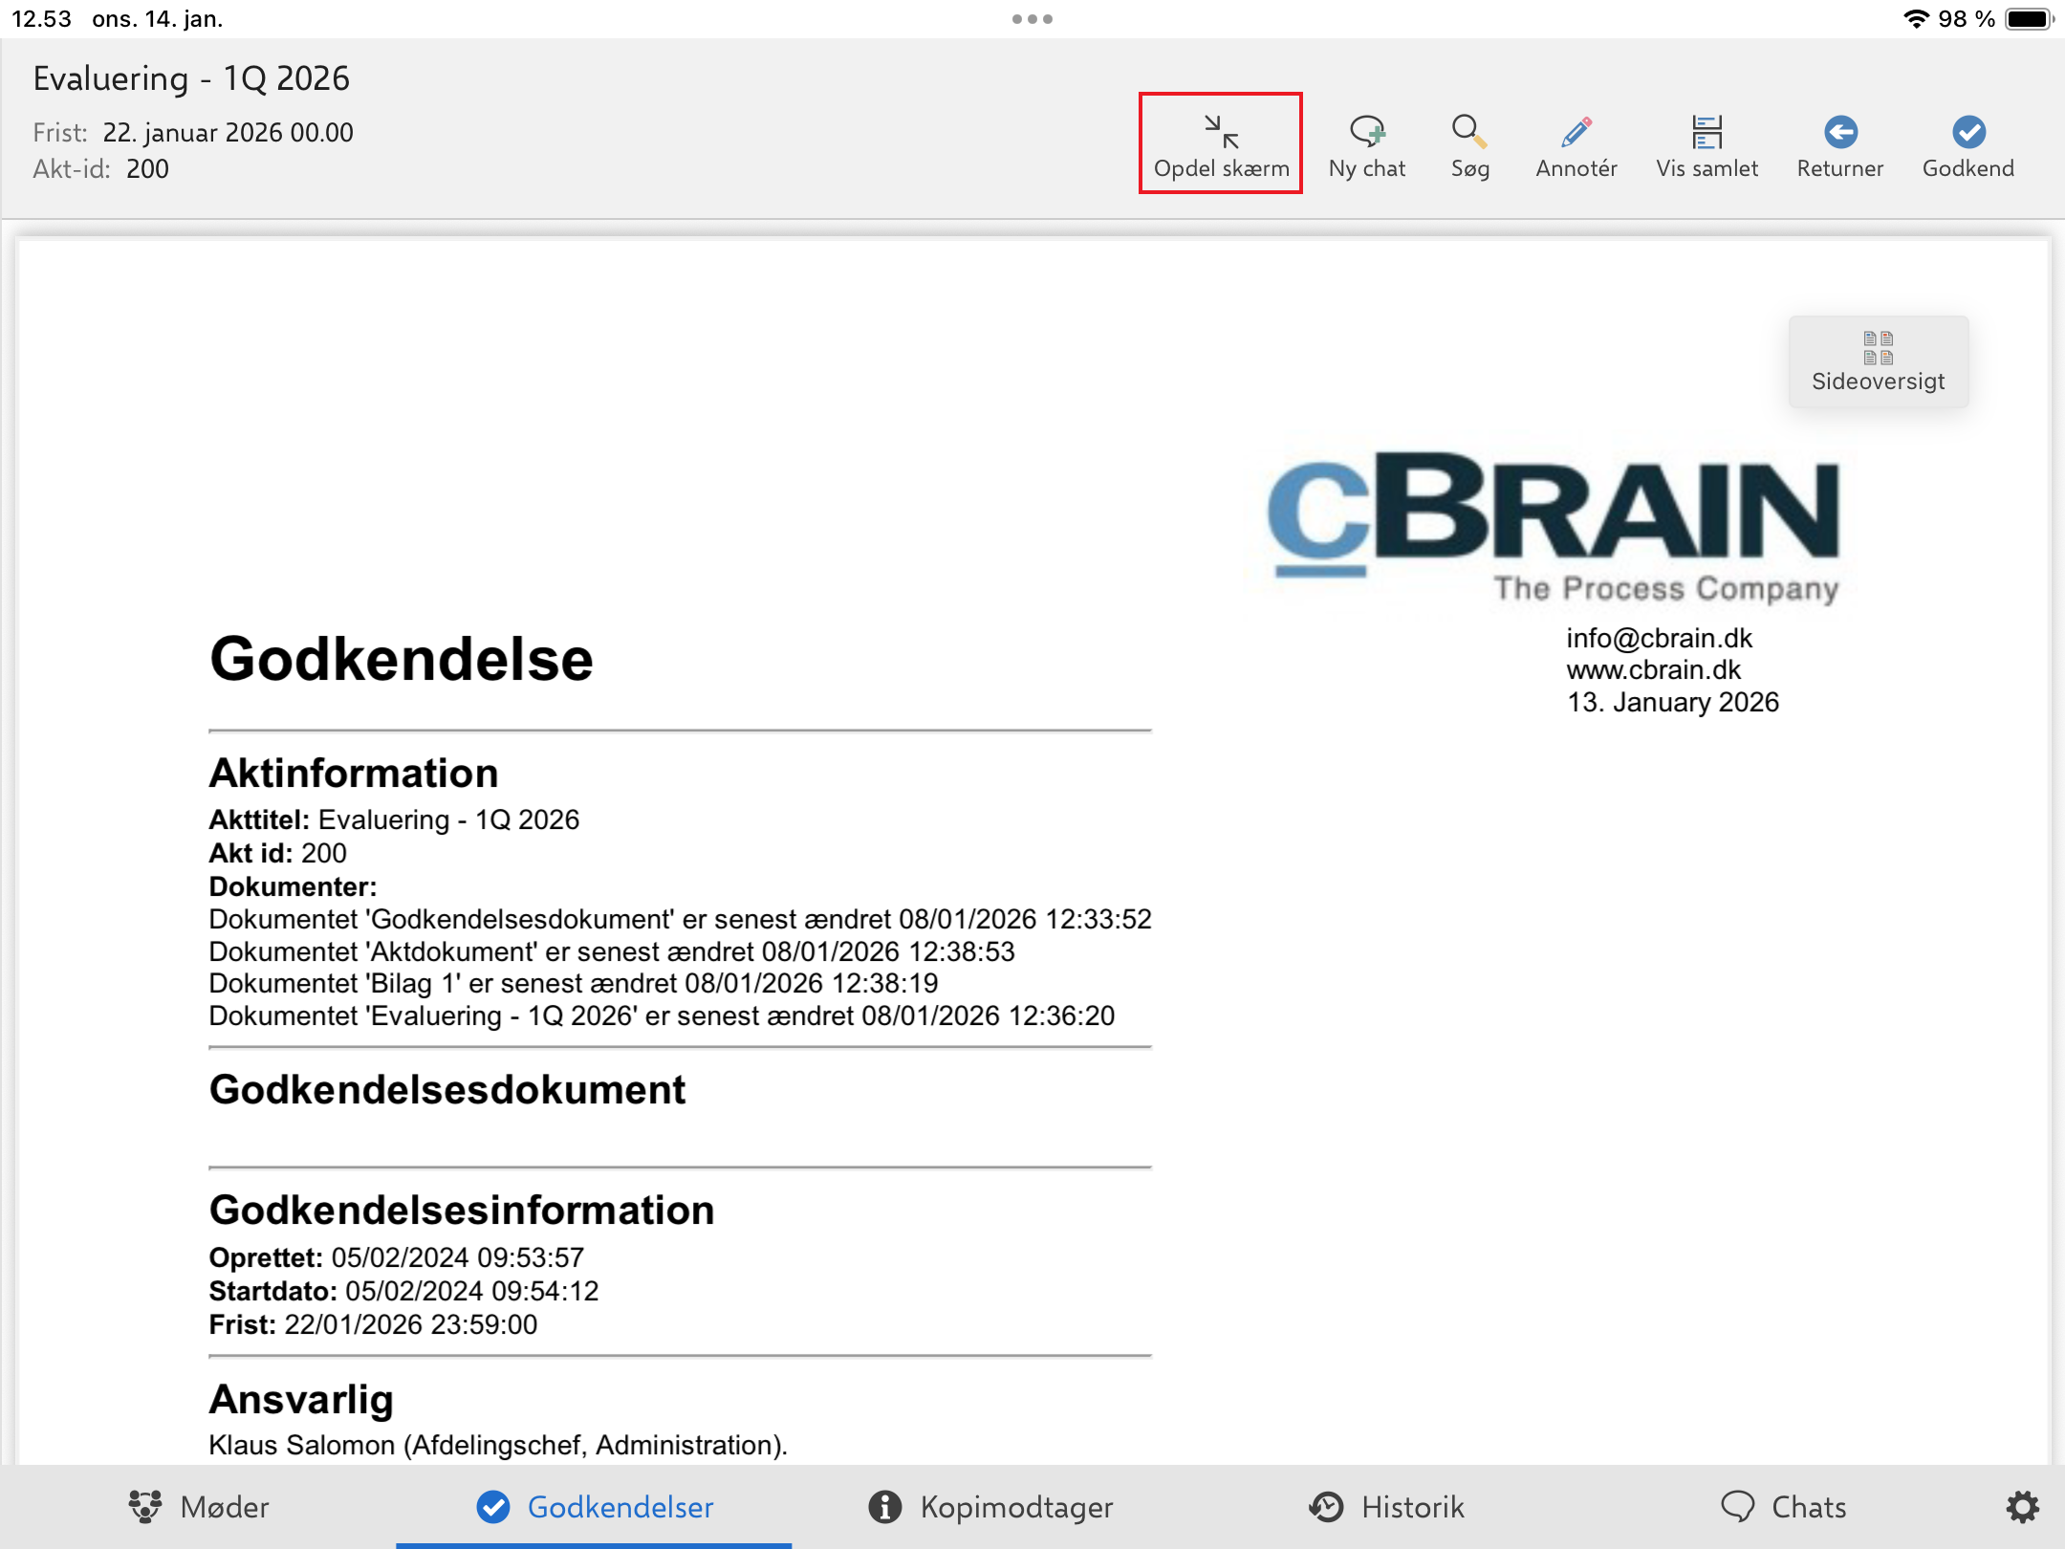
Task: Select the Annotér pencil tool
Action: pyautogui.click(x=1576, y=144)
